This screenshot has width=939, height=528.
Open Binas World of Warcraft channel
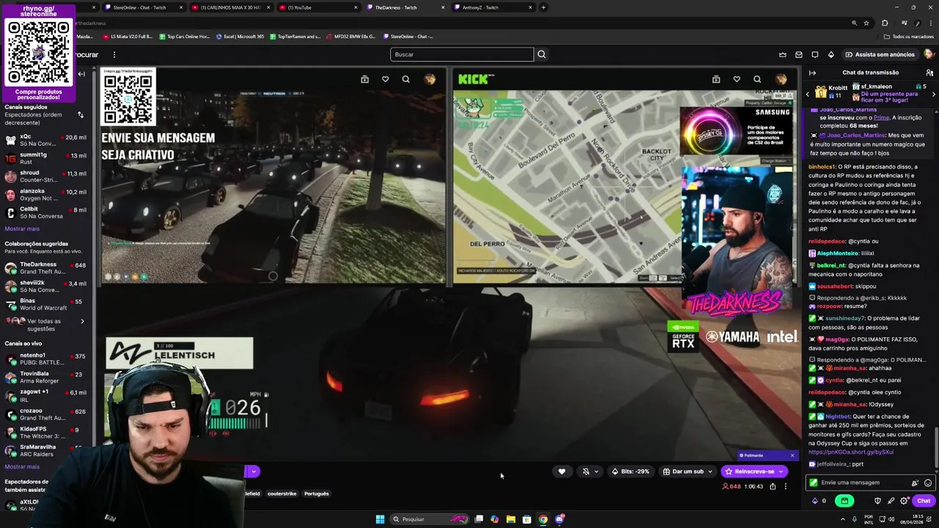pyautogui.click(x=45, y=304)
